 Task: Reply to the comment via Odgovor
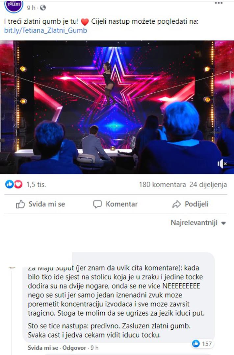[74, 348]
